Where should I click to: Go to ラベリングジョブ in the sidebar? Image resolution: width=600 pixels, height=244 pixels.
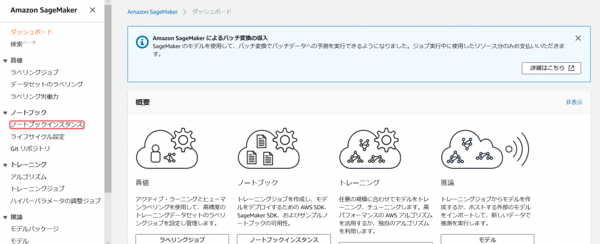click(35, 72)
